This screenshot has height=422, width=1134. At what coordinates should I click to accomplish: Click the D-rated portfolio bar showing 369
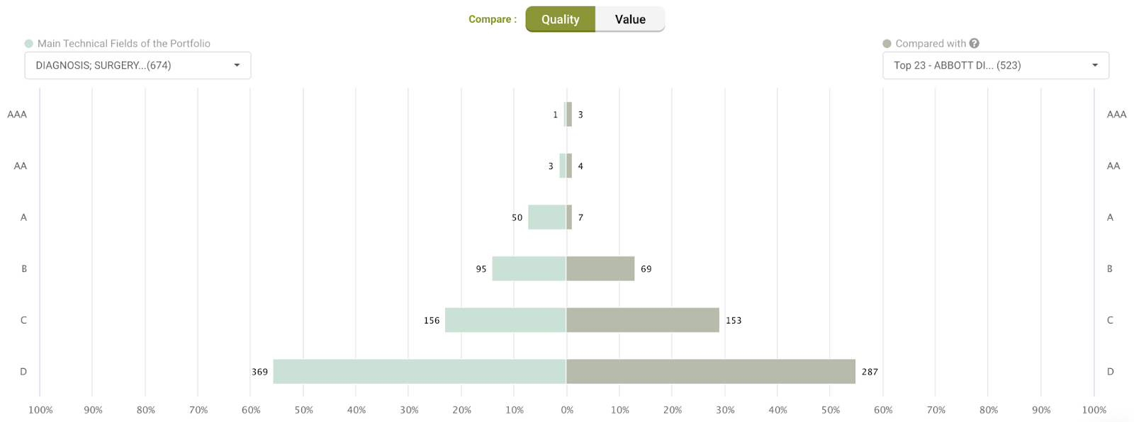point(418,371)
